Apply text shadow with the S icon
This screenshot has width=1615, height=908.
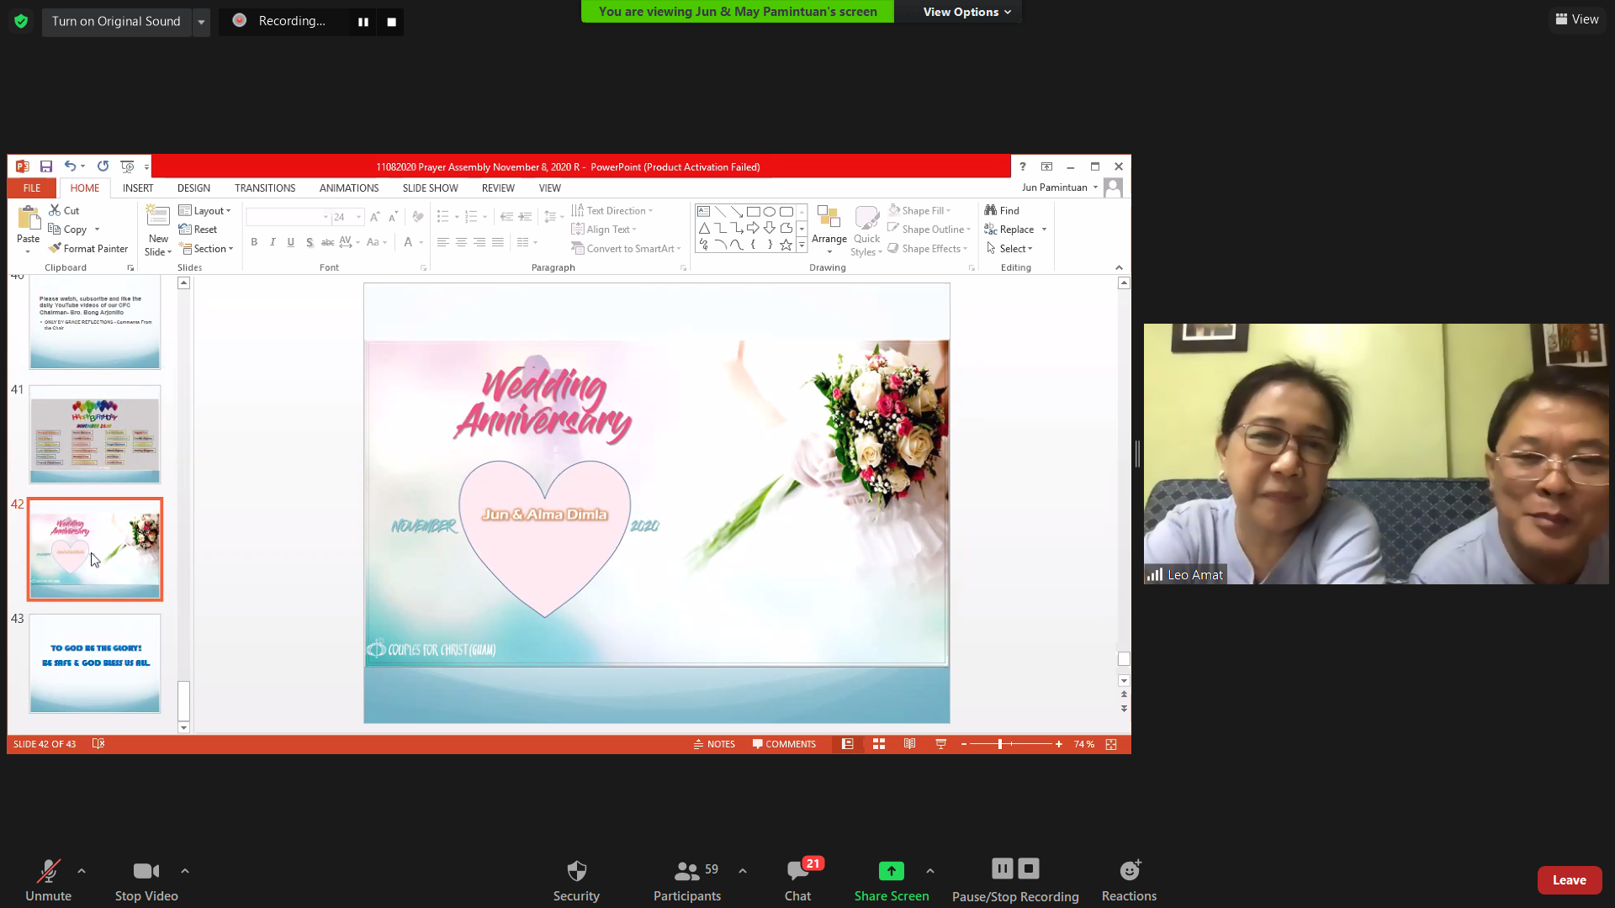(310, 242)
